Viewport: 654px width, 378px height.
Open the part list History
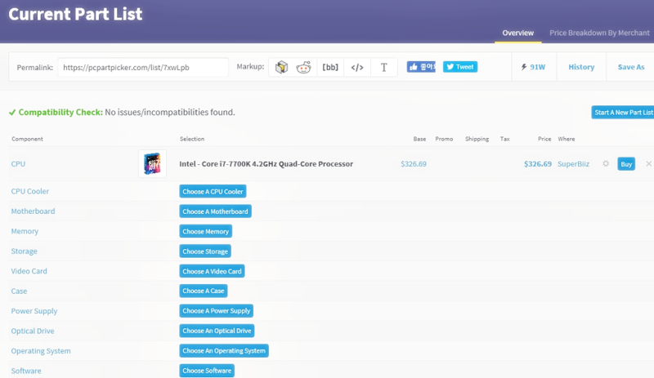tap(581, 67)
